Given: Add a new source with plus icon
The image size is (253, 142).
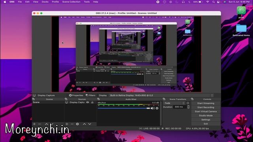Looking at the screenshot, I should tap(67, 124).
